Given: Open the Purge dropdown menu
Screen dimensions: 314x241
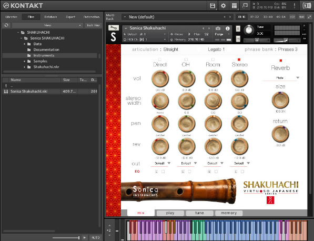Looking at the screenshot, I should click(222, 34).
